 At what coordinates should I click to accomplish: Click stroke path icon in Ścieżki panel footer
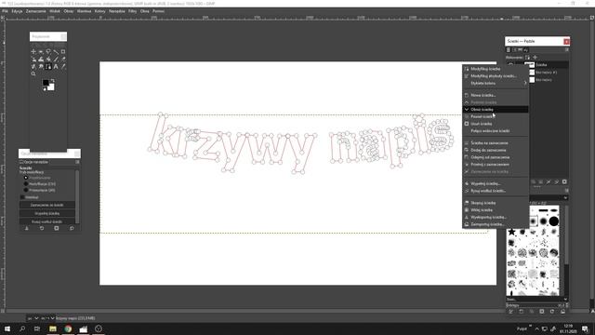[557, 181]
